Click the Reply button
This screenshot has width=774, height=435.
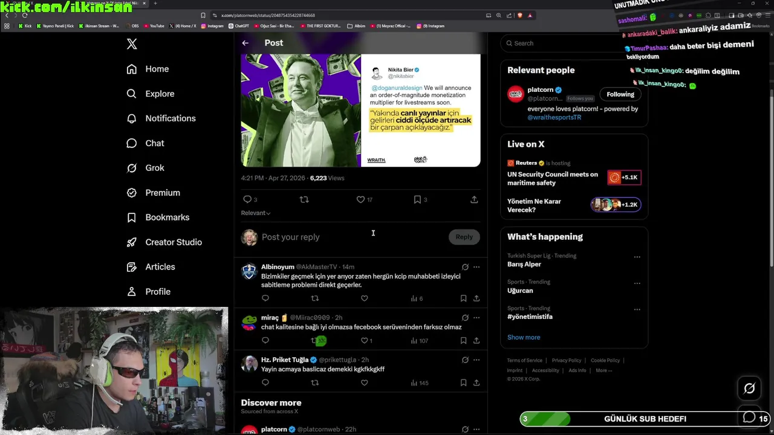pos(464,237)
